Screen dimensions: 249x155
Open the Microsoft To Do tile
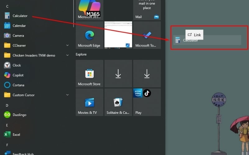[x=147, y=35]
